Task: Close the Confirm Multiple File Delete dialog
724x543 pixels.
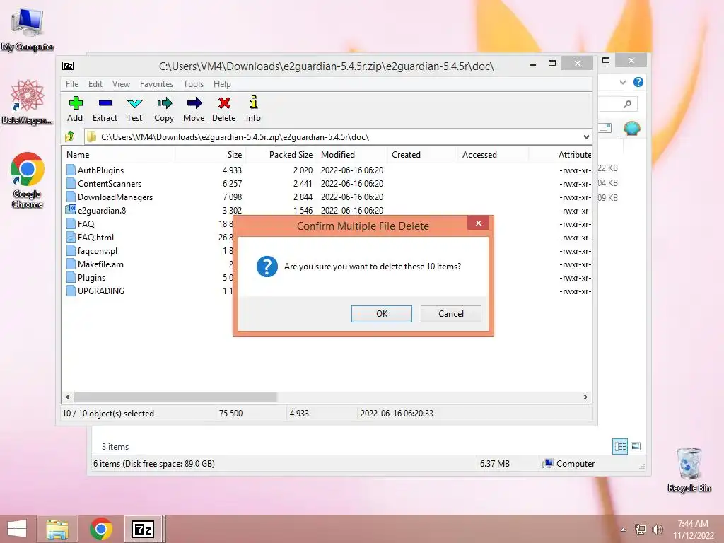Action: (479, 223)
